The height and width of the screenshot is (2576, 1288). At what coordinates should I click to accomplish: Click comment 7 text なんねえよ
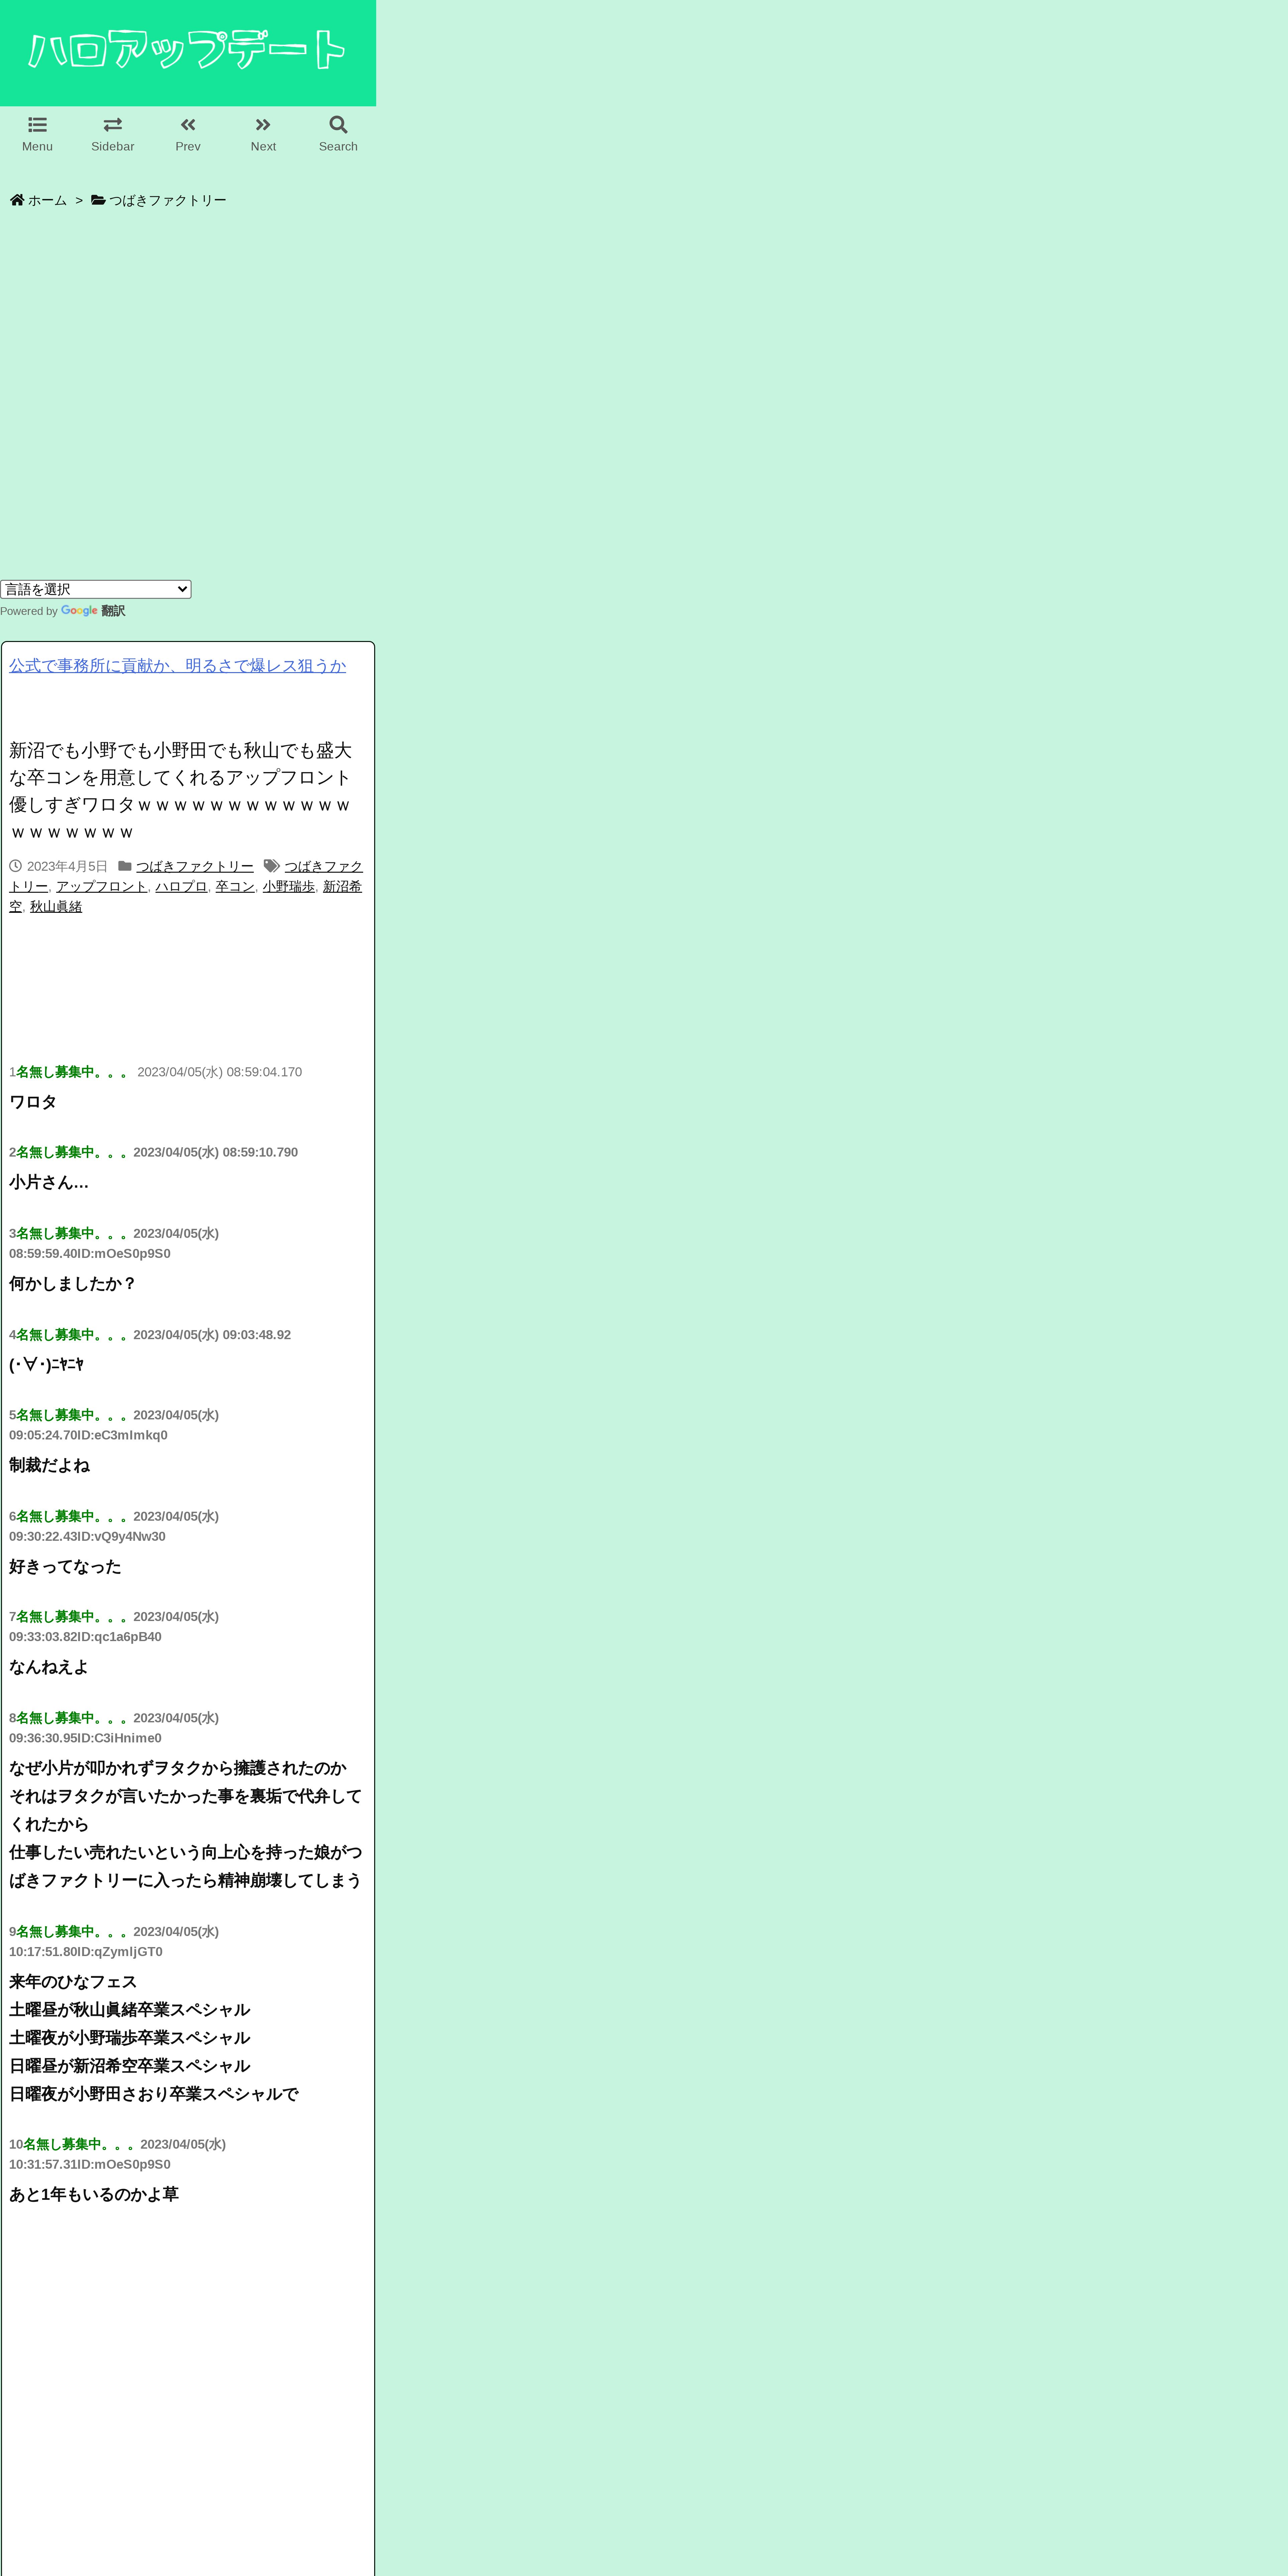(49, 1667)
